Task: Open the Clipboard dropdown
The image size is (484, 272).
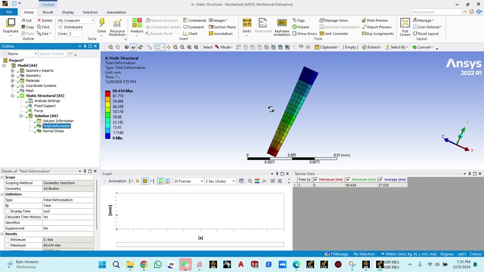Action: coord(327,47)
